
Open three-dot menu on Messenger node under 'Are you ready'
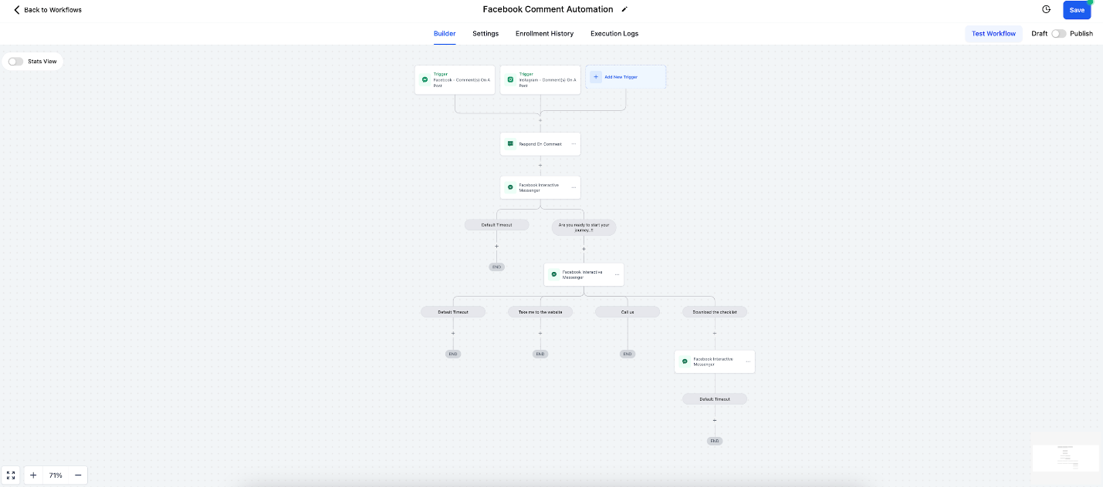[x=617, y=274]
